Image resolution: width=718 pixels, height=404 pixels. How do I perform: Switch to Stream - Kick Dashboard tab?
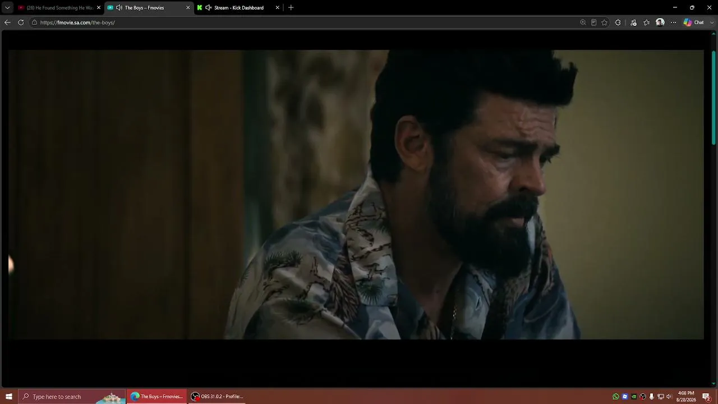(238, 8)
